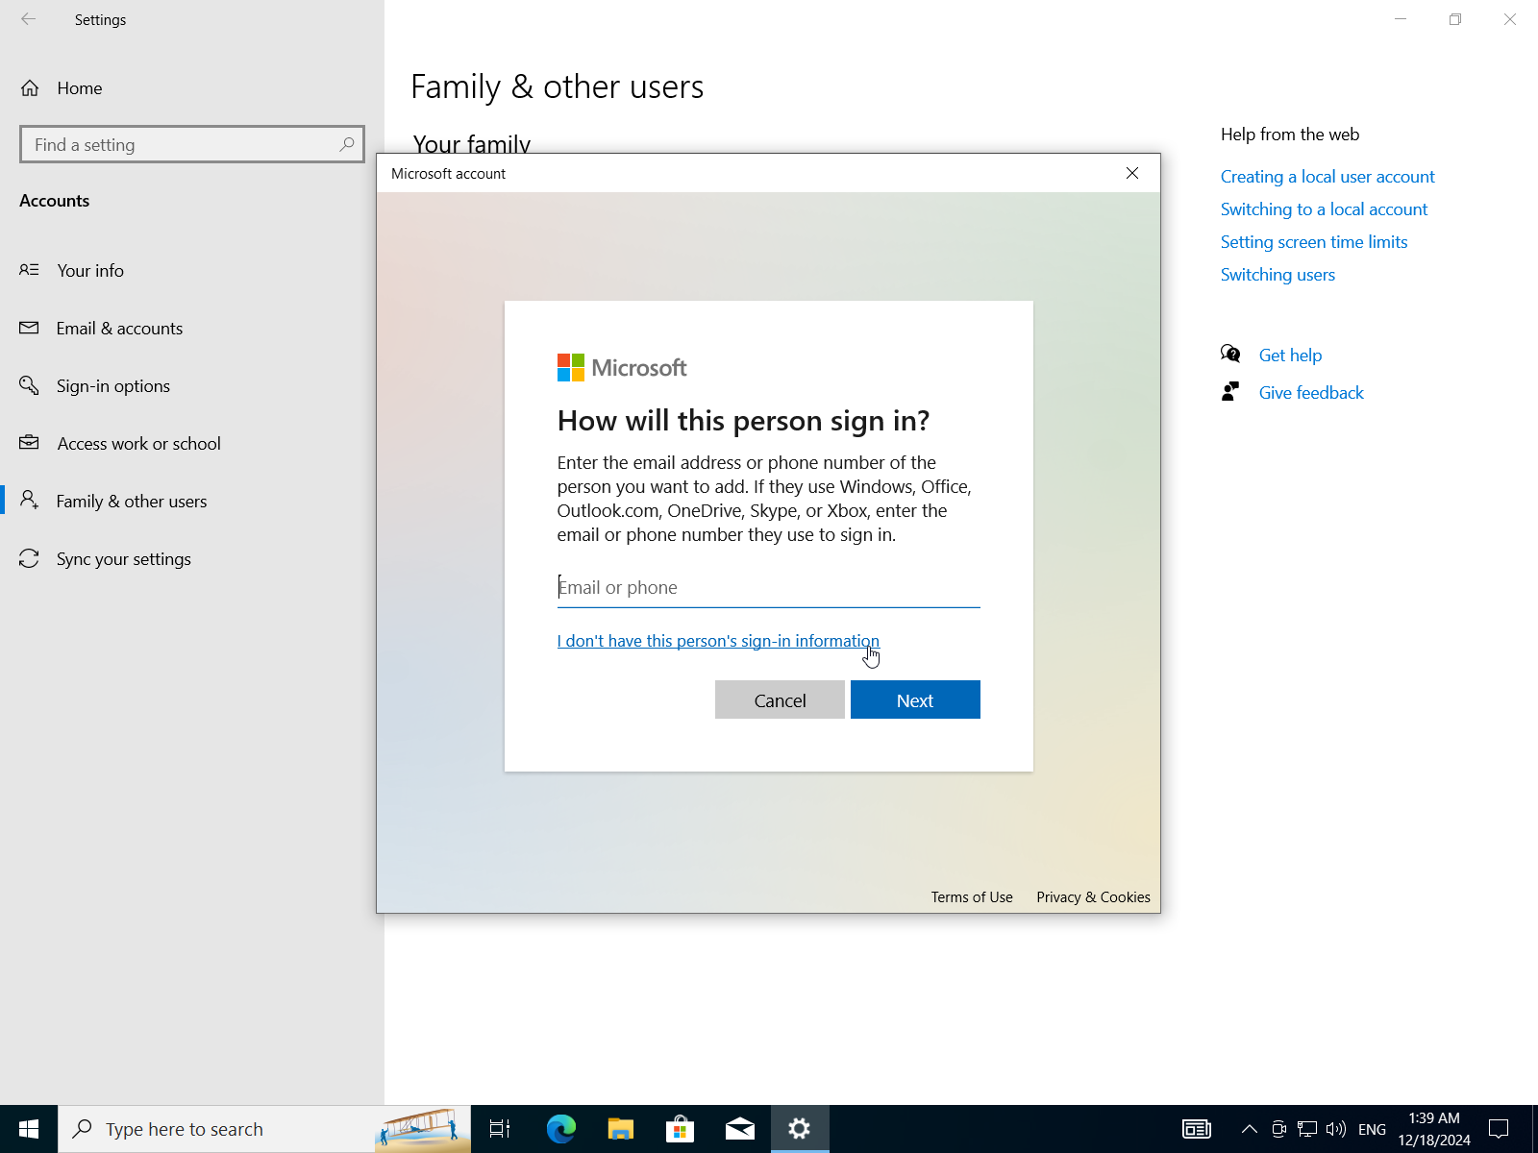Open the volume control in system tray

pyautogui.click(x=1335, y=1129)
